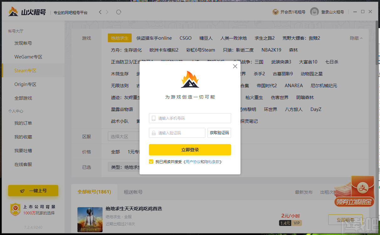The image size is (380, 235).
Task: Open the window options menu icon
Action: pos(355,12)
